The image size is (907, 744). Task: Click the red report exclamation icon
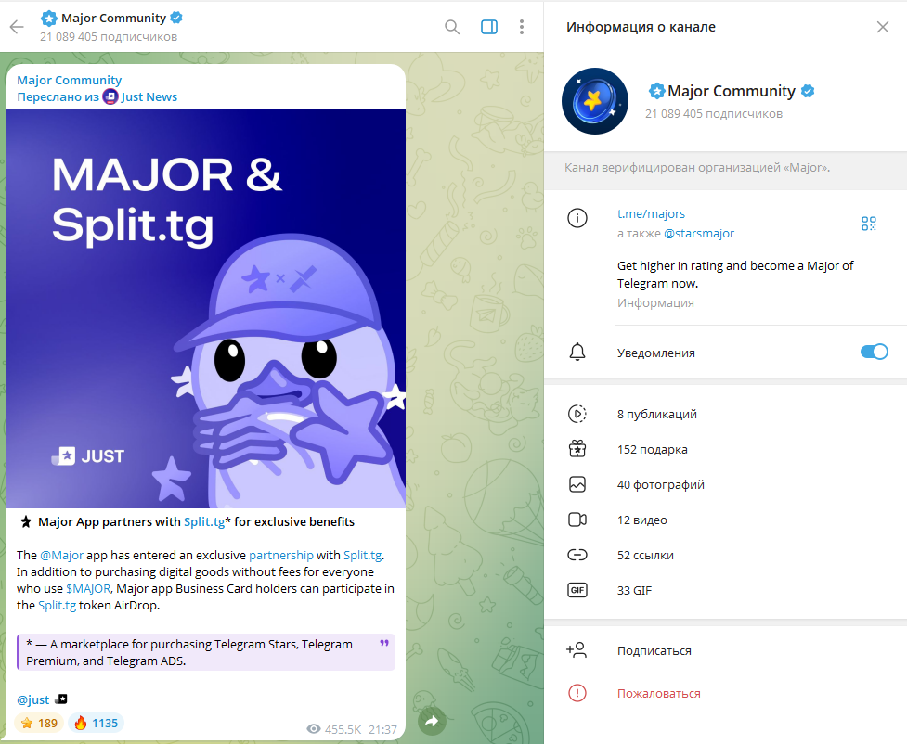tap(577, 693)
